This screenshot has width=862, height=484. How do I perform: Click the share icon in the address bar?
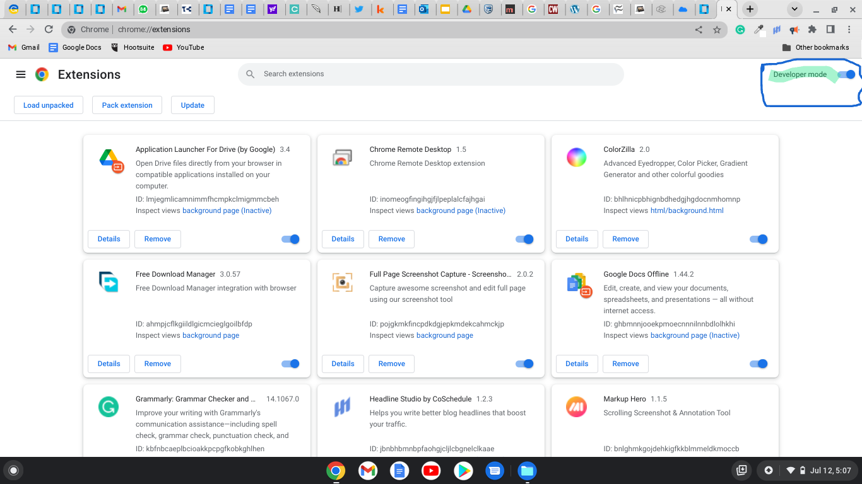[x=699, y=30]
